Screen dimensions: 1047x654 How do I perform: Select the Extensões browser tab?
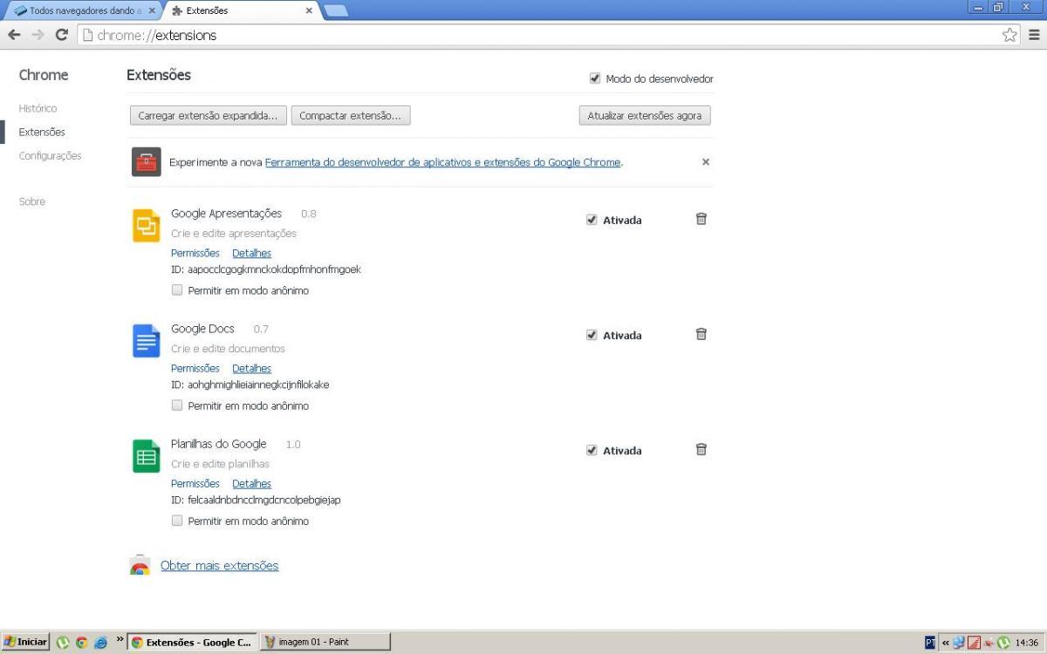tap(243, 10)
